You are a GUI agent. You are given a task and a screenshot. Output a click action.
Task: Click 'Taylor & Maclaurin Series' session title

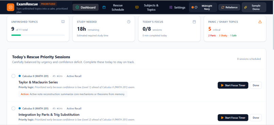38,82
